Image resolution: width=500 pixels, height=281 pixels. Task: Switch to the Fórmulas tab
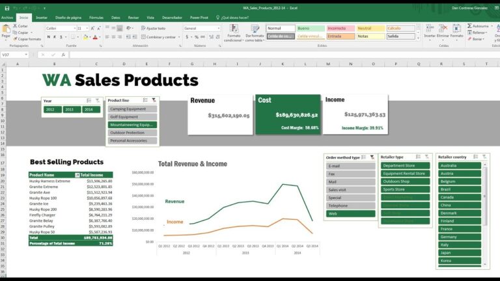(96, 18)
